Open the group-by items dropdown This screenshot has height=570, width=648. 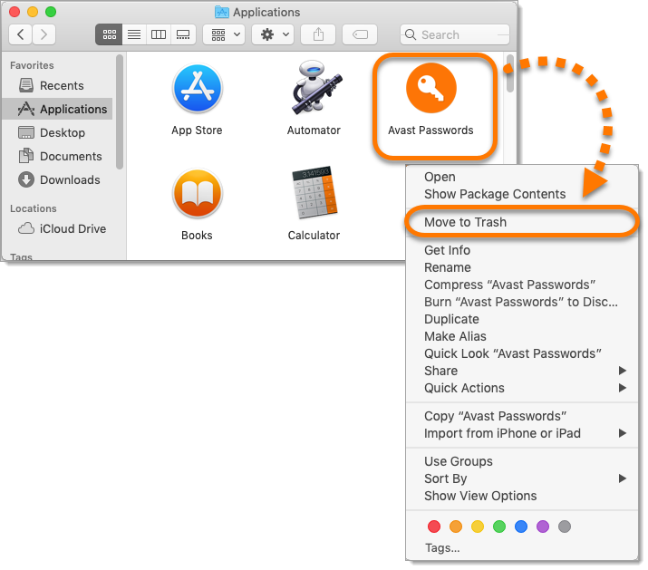point(224,34)
